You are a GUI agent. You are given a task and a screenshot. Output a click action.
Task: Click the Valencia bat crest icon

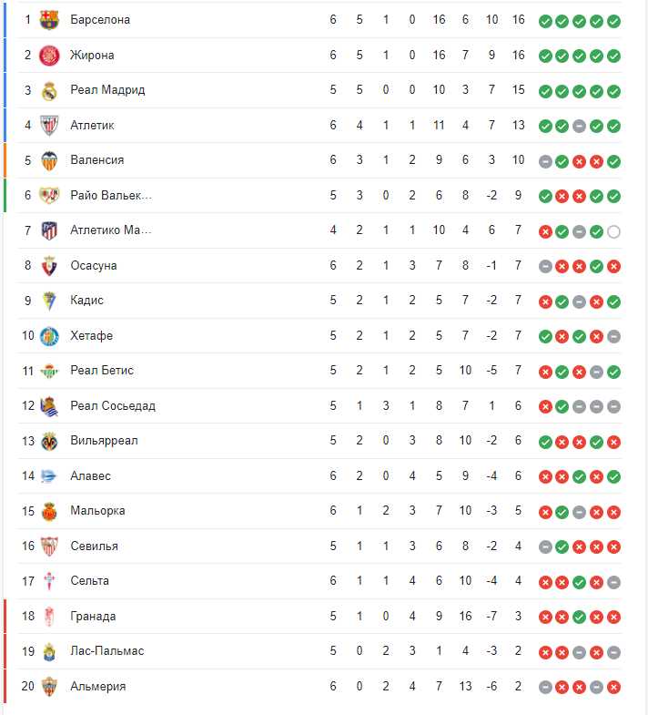(49, 160)
